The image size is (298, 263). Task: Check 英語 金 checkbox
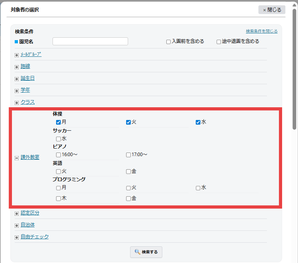(128, 172)
